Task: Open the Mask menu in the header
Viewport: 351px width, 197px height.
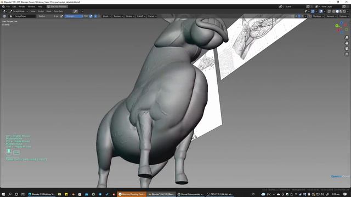Action: [49, 11]
